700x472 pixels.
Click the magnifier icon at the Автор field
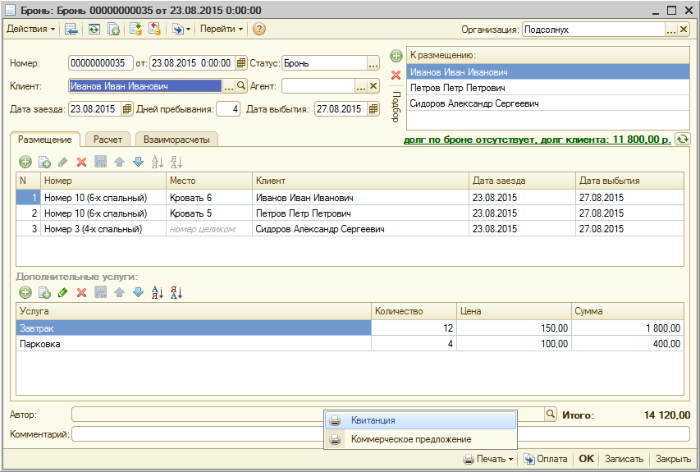(551, 414)
